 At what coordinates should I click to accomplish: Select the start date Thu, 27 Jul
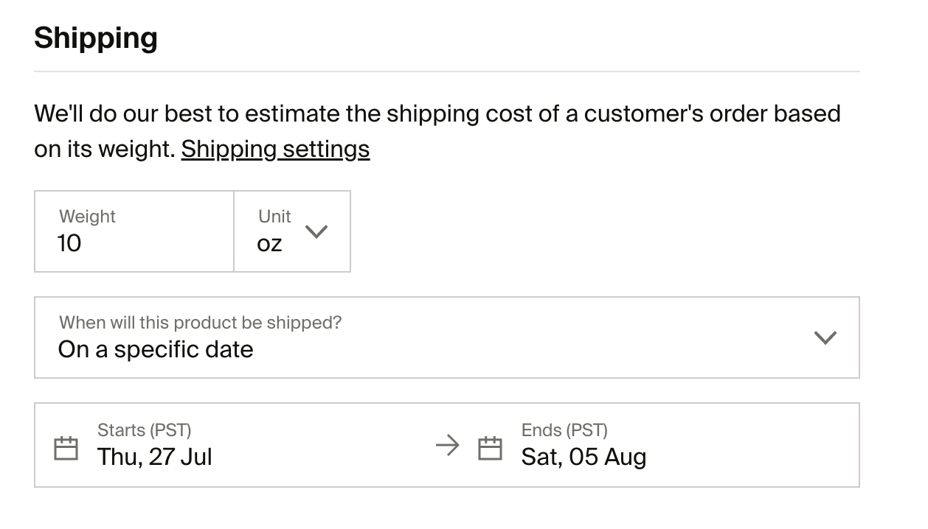tap(155, 457)
